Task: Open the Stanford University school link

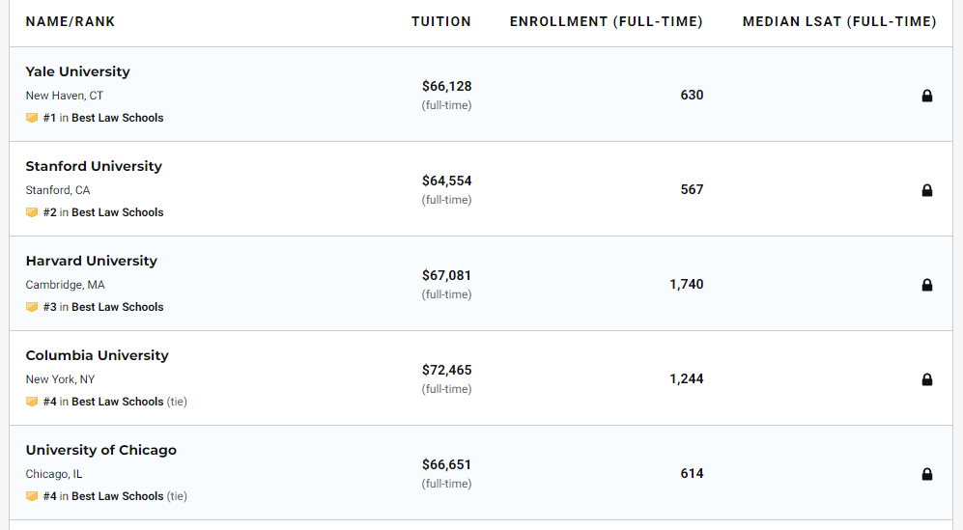Action: coord(94,166)
